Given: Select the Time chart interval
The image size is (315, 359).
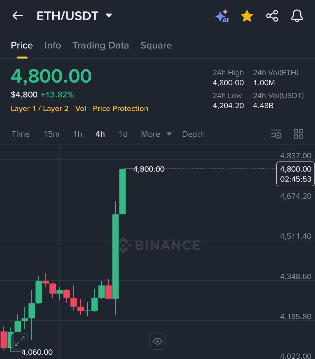Looking at the screenshot, I should (x=21, y=134).
